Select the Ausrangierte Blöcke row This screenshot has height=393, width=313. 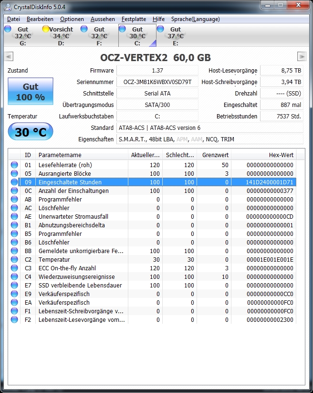click(x=153, y=173)
